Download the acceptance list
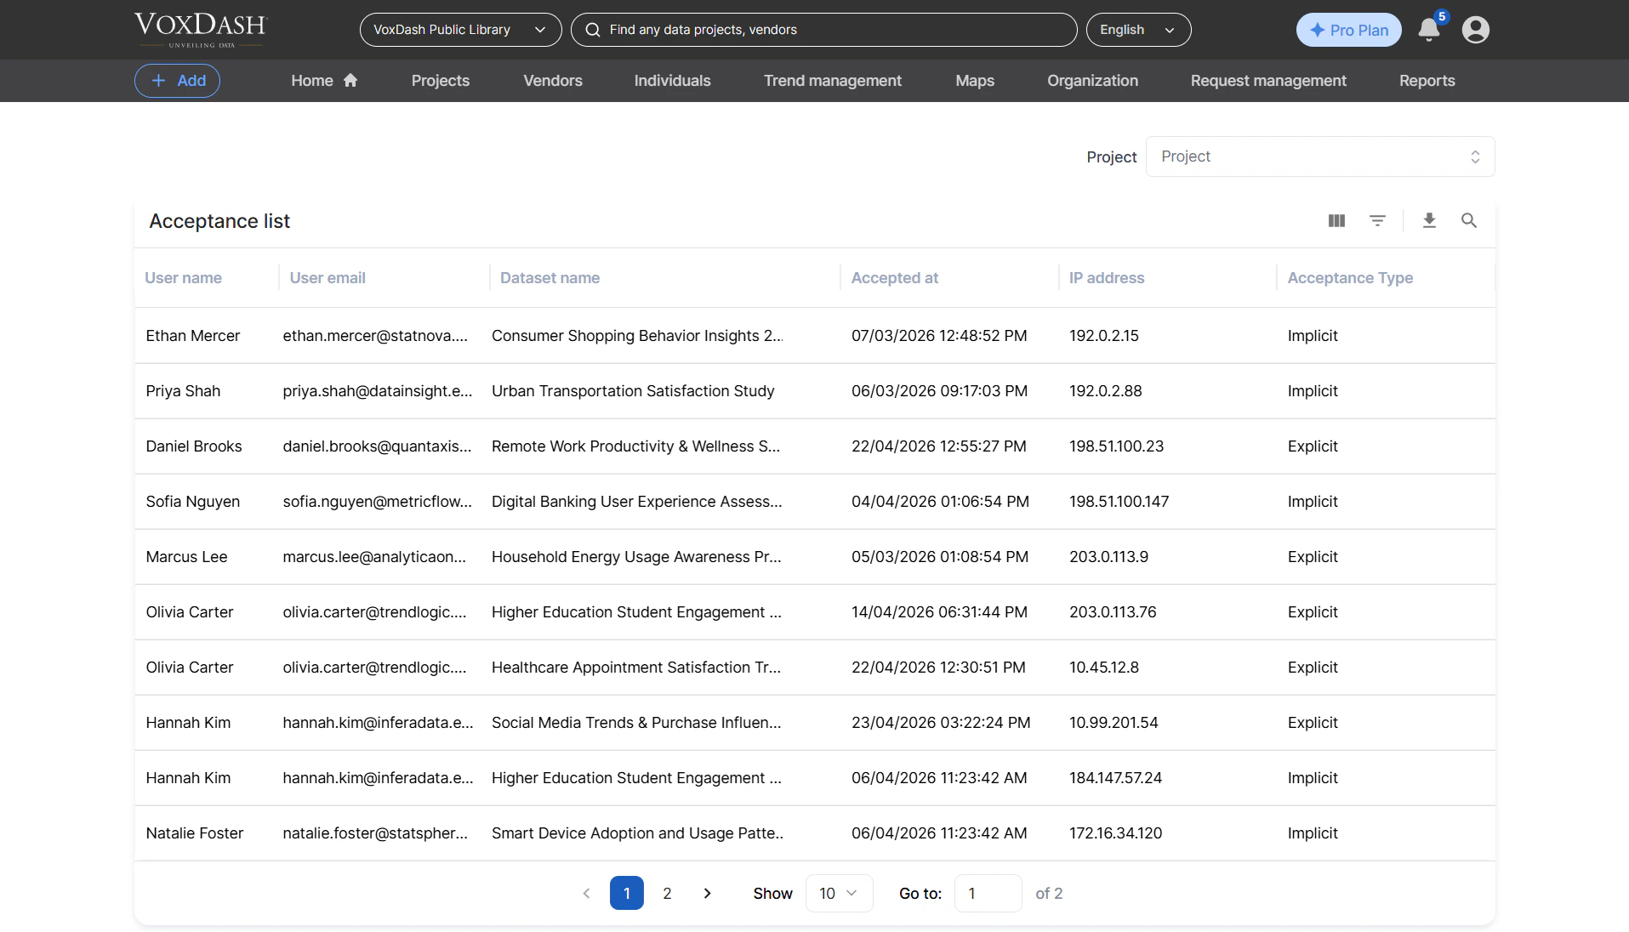This screenshot has width=1629, height=932. (x=1429, y=221)
